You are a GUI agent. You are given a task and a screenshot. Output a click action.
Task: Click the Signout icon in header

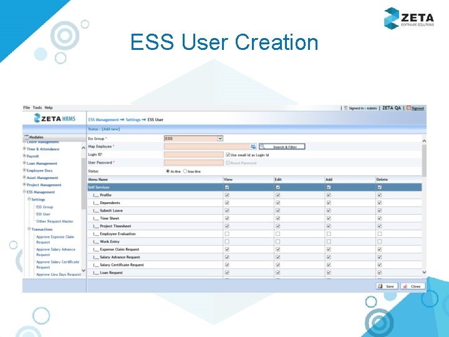[408, 108]
